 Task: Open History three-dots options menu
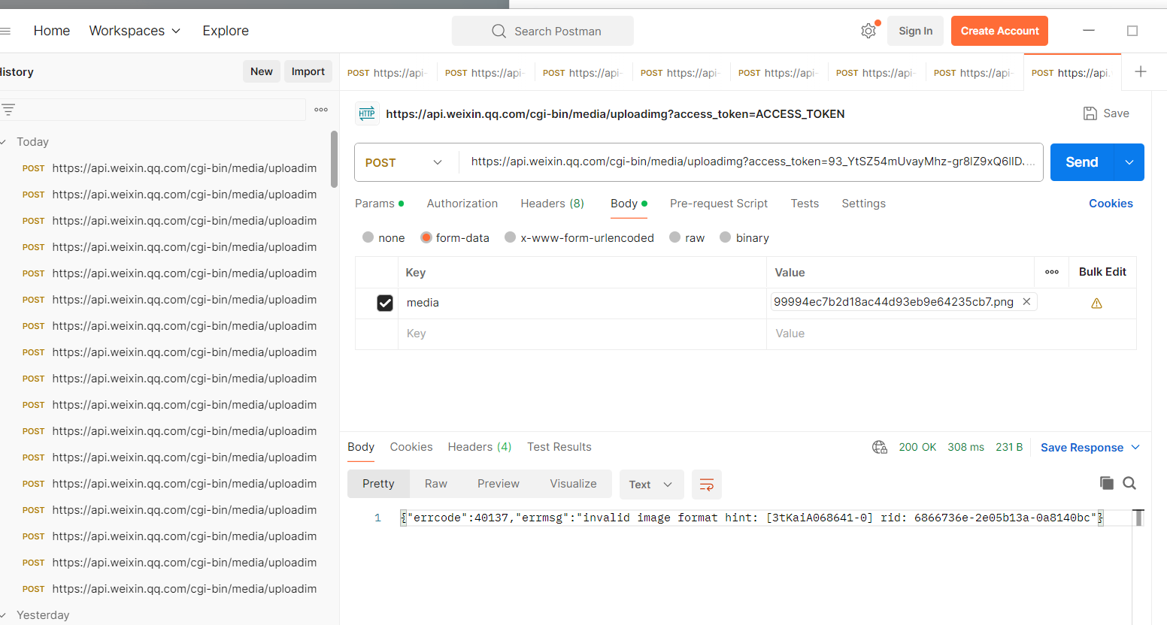point(321,110)
